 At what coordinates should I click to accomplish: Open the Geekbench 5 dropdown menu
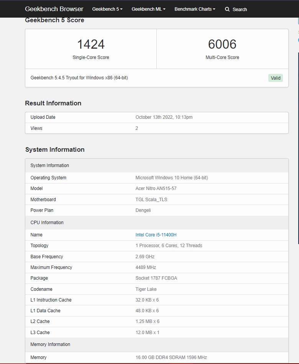107,9
